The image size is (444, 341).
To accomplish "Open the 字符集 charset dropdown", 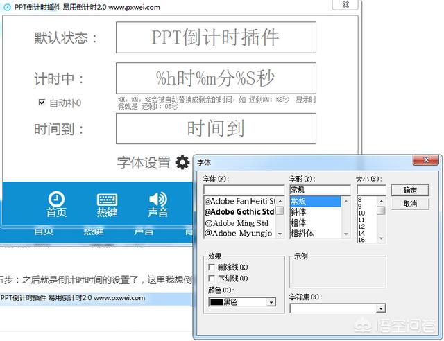I will [x=381, y=308].
